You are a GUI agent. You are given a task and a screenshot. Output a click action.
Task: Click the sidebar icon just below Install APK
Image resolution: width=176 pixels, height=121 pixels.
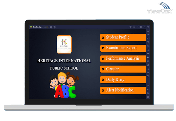point(148,57)
